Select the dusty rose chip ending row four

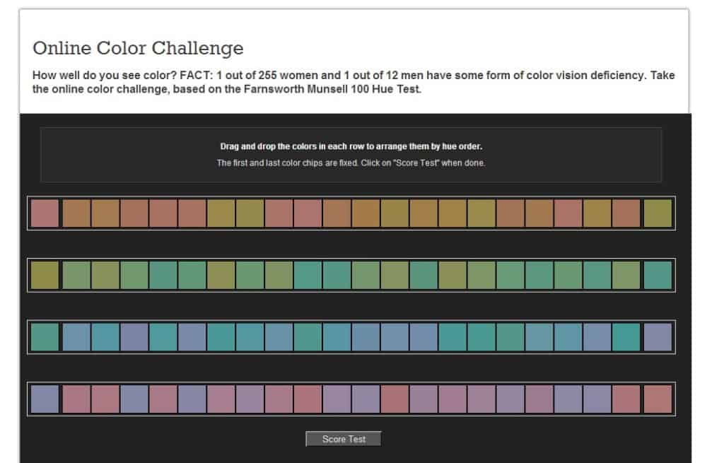tap(659, 399)
